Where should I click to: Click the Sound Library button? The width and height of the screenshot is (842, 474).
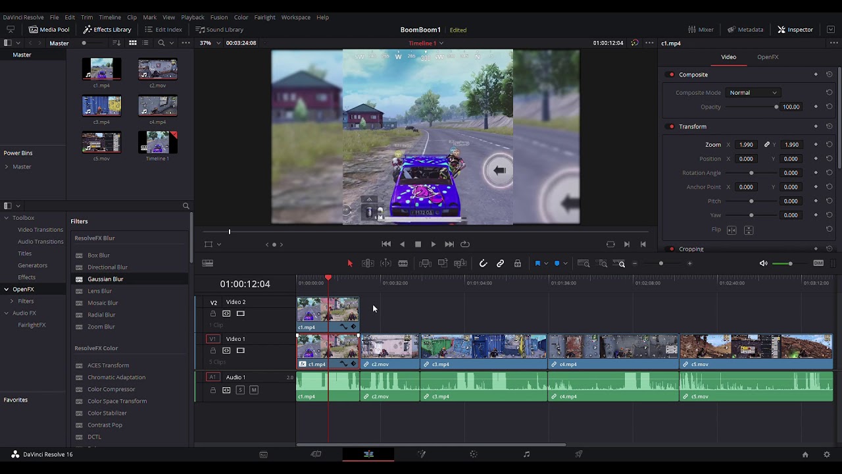220,30
